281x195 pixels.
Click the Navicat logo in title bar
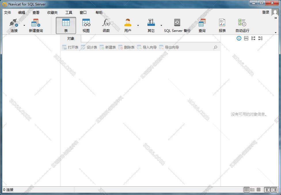[x=5, y=4]
